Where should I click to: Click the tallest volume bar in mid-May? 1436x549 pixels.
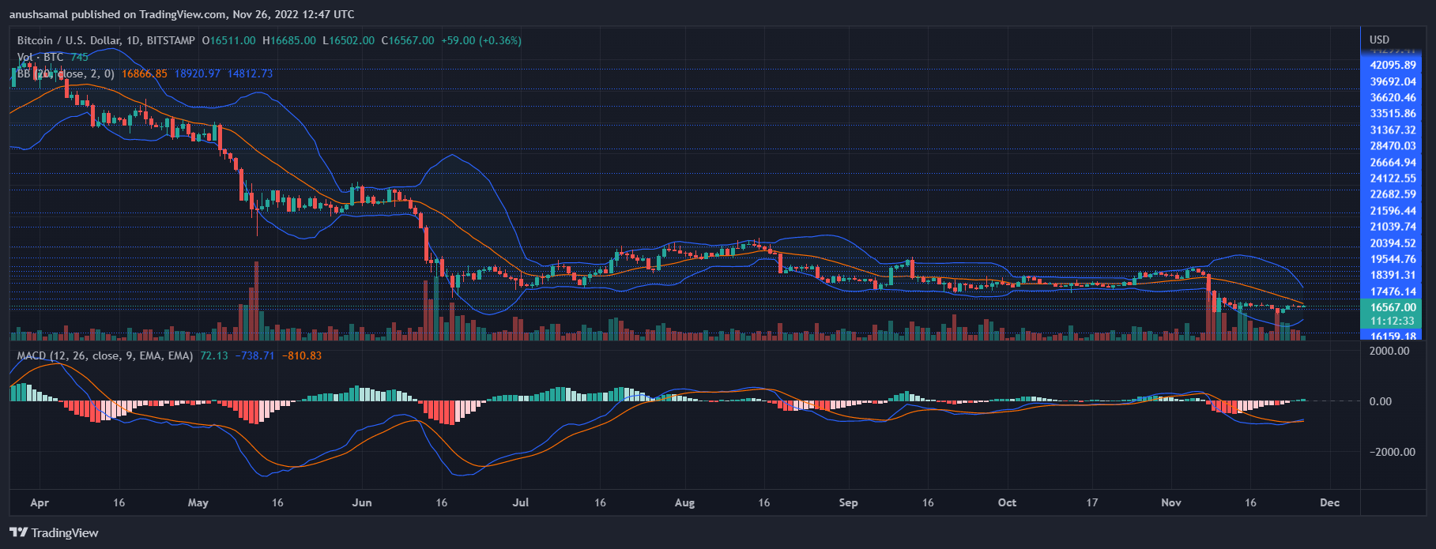click(256, 300)
